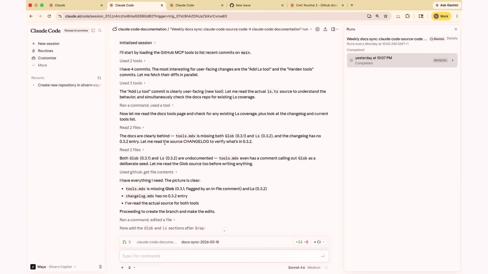Open the CI status dropdown

point(319,242)
